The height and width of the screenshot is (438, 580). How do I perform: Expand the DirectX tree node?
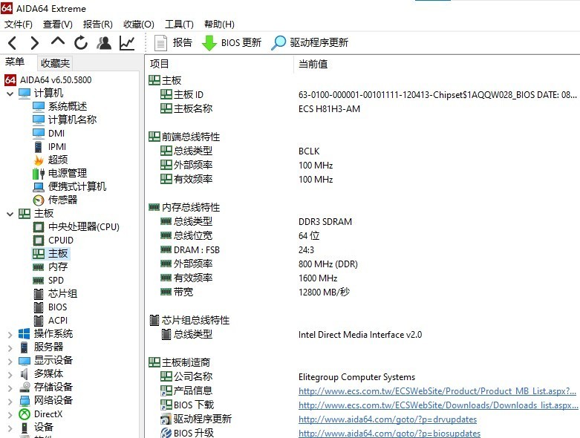10,415
